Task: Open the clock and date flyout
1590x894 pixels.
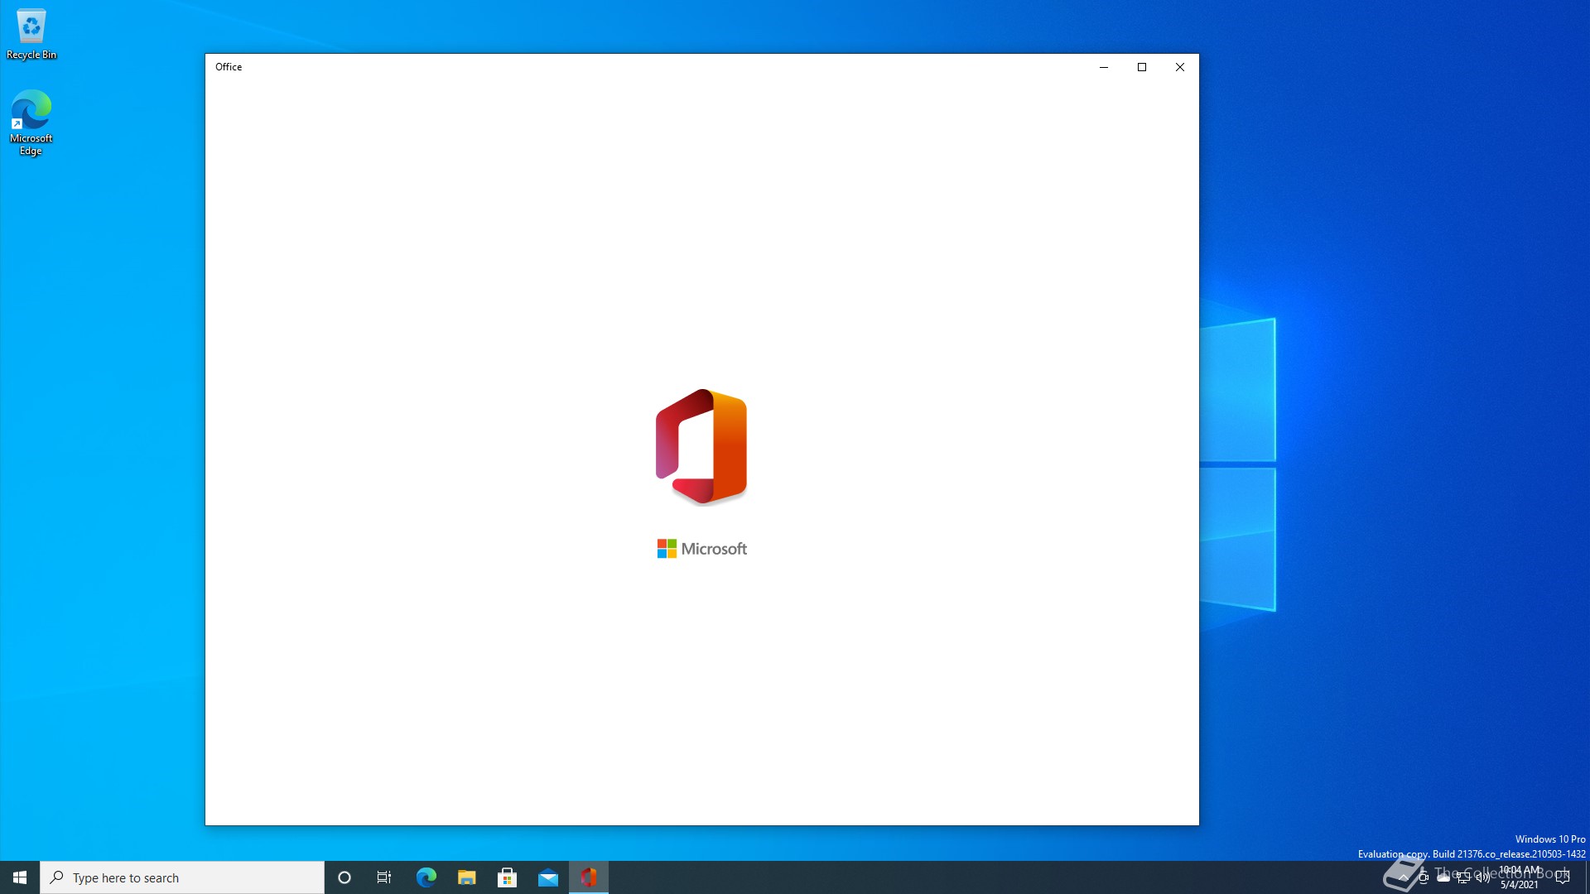Action: (x=1520, y=877)
